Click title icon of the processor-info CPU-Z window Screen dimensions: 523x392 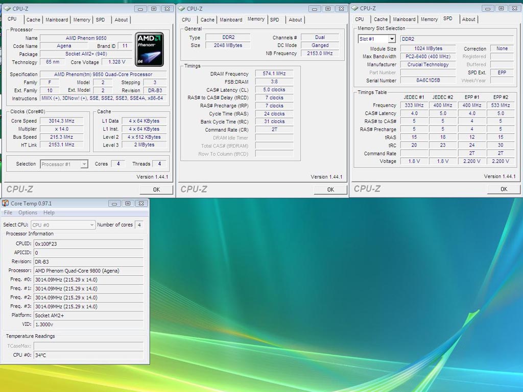point(7,9)
